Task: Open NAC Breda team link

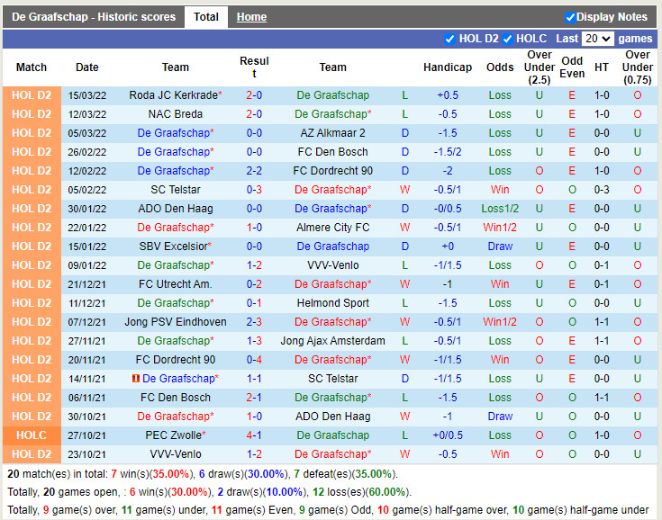Action: coord(176,114)
